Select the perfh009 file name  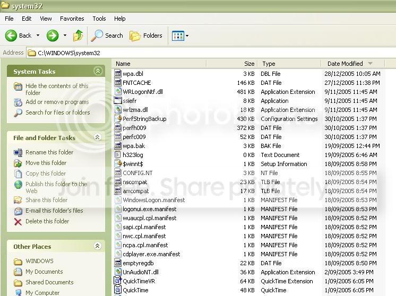[134, 128]
